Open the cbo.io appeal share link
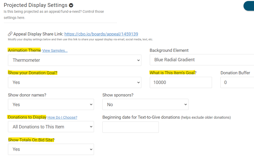 point(101,34)
